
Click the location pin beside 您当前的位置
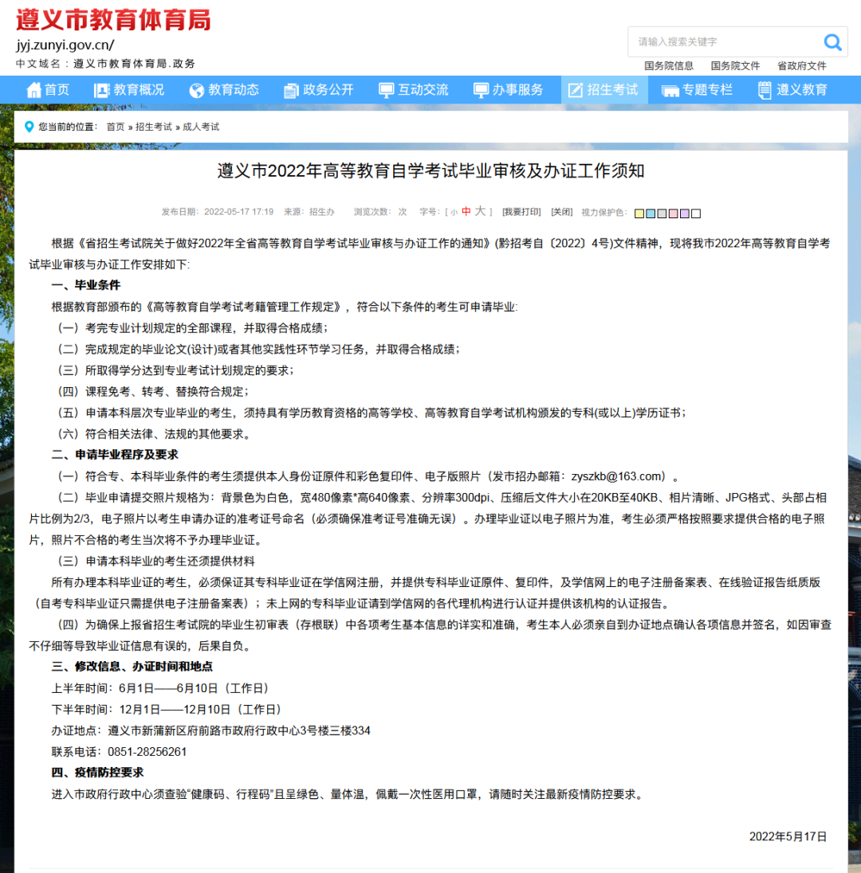pyautogui.click(x=29, y=126)
